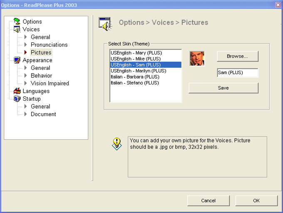283x213 pixels.
Task: Click arrow beside Document
Action: (x=25, y=114)
